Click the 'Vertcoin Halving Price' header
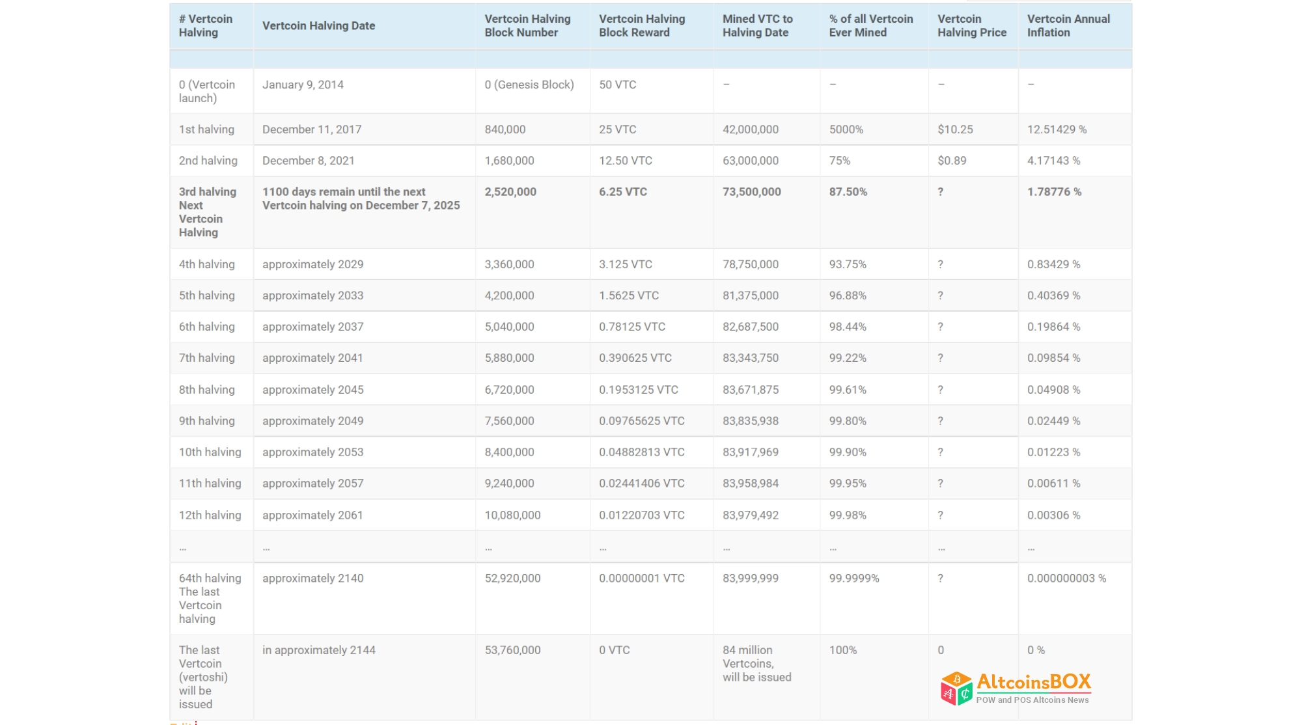 (972, 26)
